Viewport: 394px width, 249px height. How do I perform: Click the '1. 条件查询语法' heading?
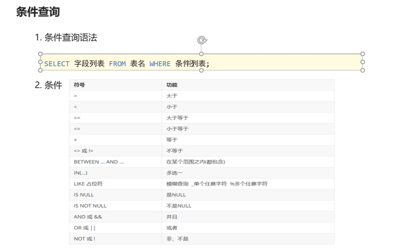[x=66, y=38]
